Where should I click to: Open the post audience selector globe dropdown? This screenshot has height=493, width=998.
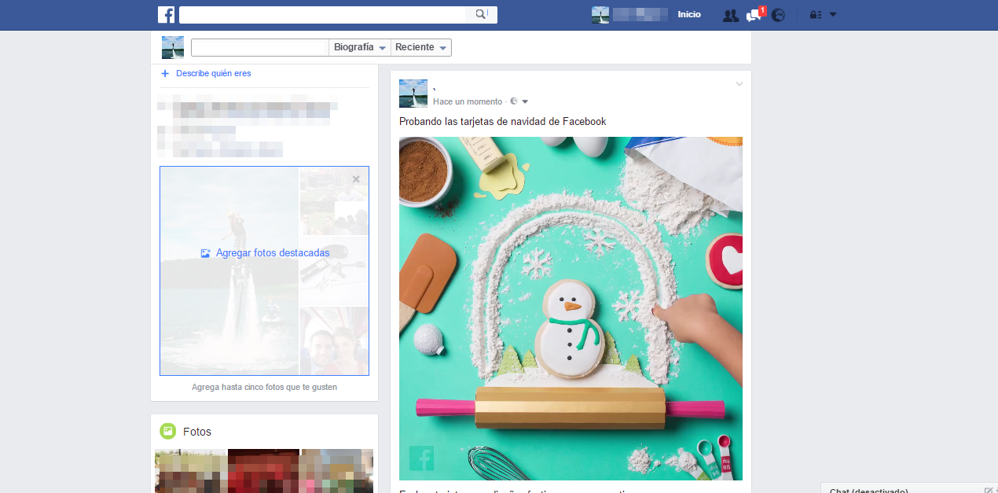pyautogui.click(x=519, y=101)
